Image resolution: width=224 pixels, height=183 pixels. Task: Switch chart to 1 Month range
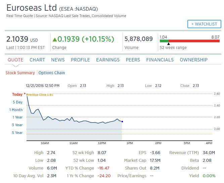pyautogui.click(x=16, y=110)
